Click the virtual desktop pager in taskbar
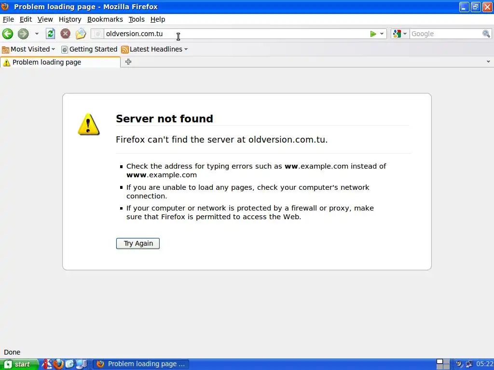Viewport: 494px width, 370px height. click(x=443, y=364)
